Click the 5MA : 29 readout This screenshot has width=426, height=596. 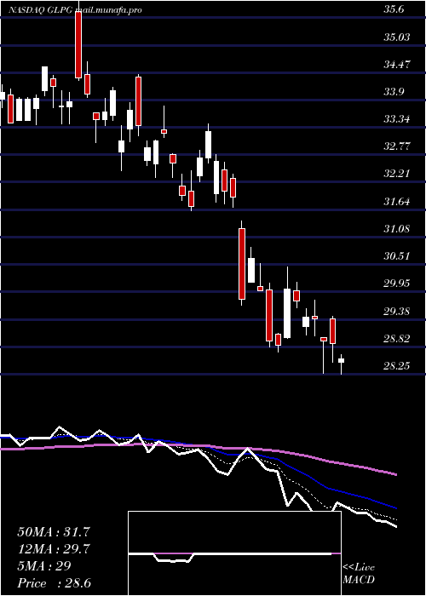[x=44, y=566]
